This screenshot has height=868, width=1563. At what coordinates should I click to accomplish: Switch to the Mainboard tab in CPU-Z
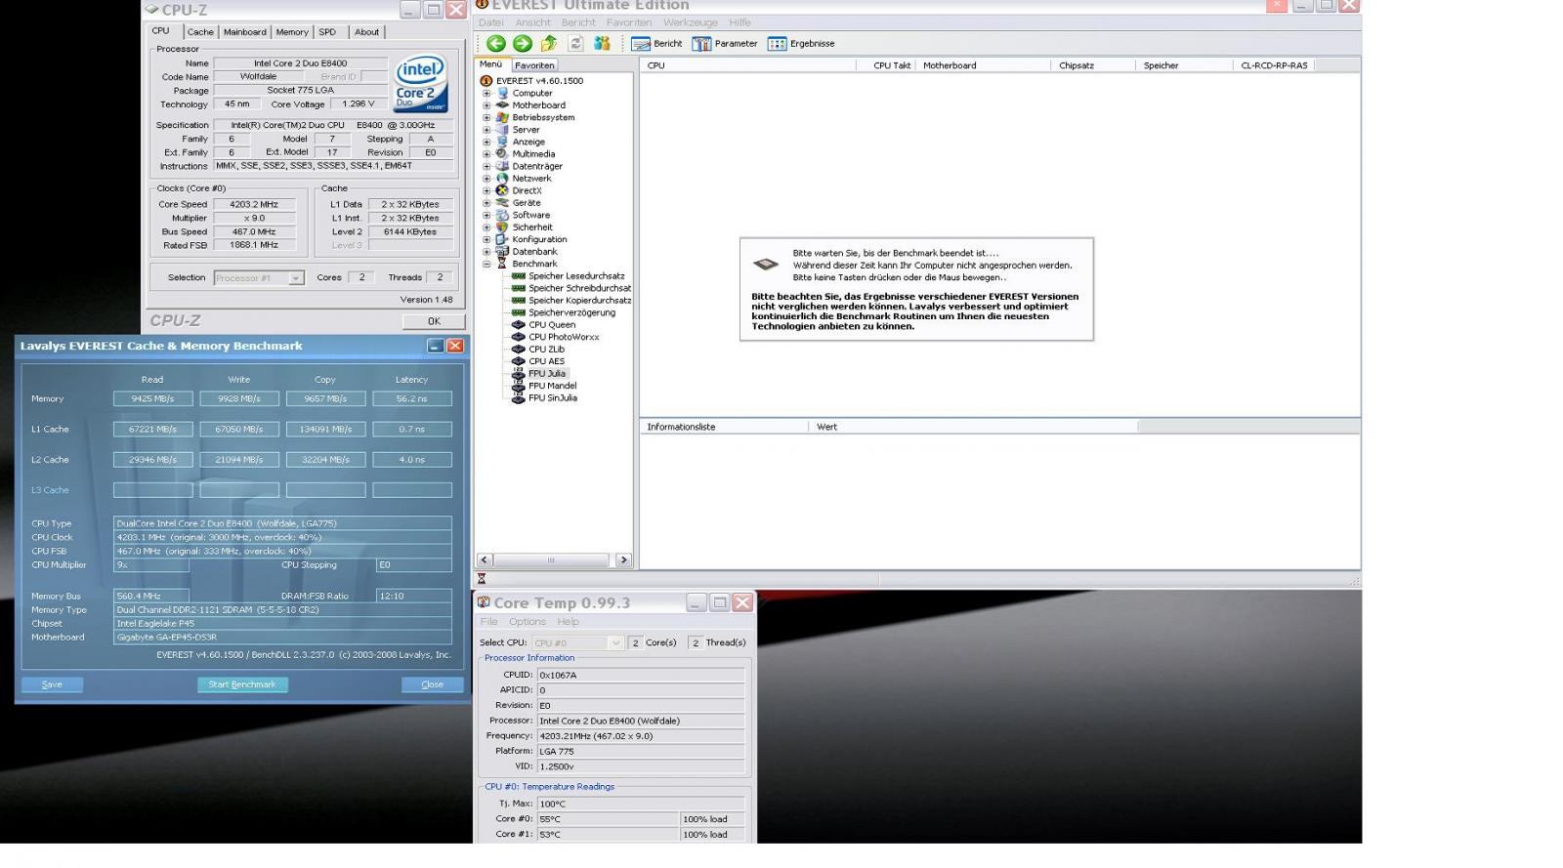pyautogui.click(x=245, y=32)
